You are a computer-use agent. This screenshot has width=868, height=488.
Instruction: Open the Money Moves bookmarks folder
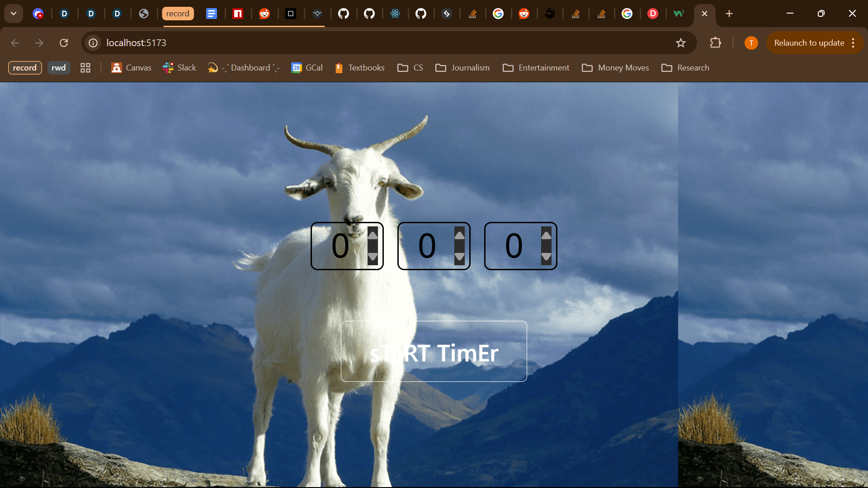point(615,68)
